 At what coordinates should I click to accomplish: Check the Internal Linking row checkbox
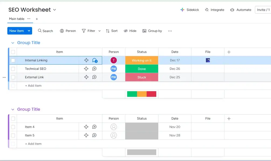coord(13,60)
